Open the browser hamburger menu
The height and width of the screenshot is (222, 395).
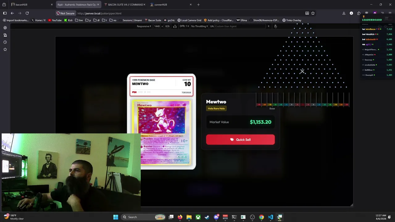point(390,13)
